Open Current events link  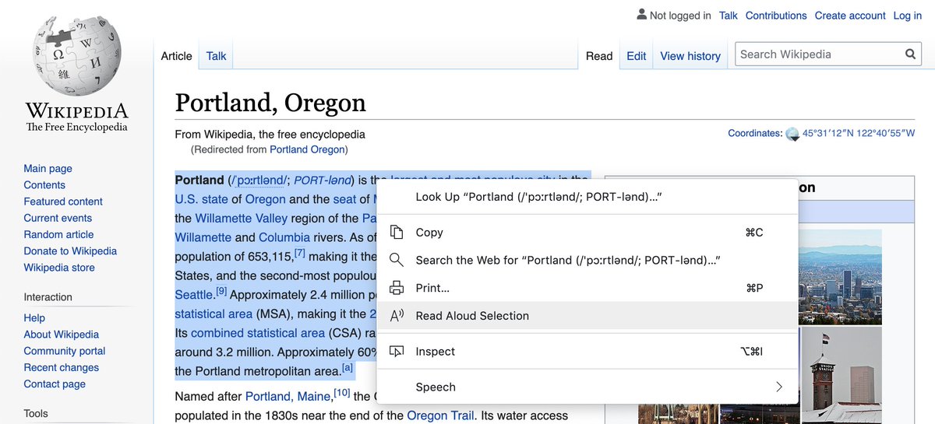[58, 218]
